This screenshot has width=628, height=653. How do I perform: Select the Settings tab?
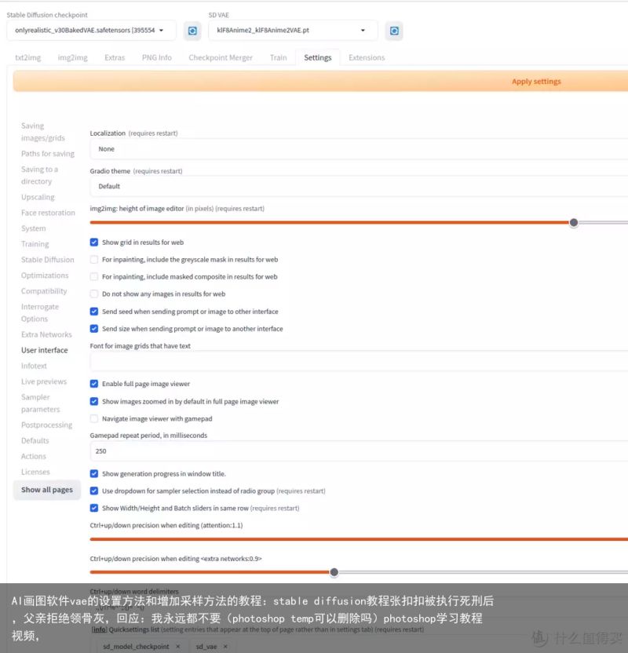[318, 57]
